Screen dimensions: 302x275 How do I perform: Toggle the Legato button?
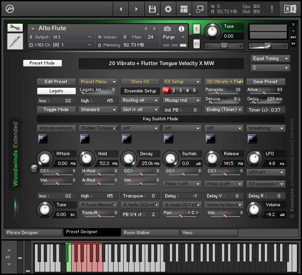(56, 91)
